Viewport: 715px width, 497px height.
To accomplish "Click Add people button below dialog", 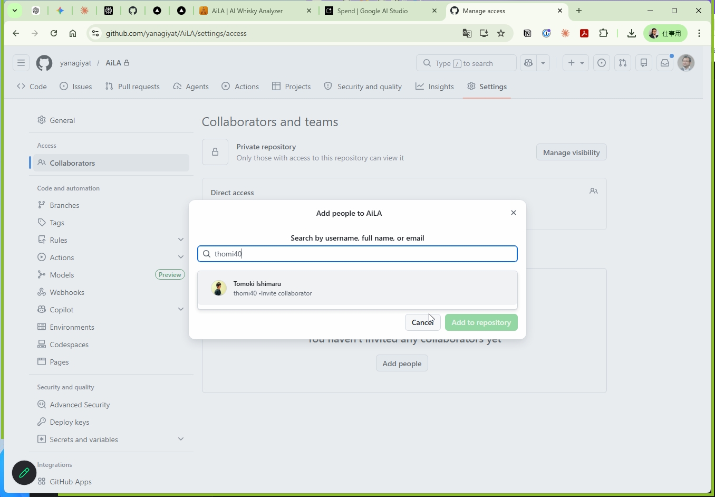I will click(x=402, y=364).
